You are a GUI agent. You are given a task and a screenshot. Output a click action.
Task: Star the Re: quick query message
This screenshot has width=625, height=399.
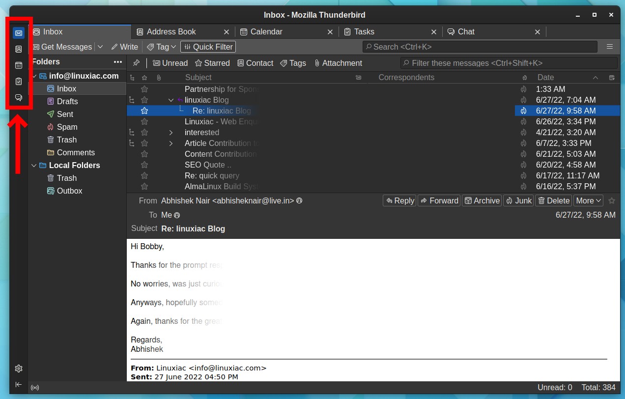click(x=144, y=176)
